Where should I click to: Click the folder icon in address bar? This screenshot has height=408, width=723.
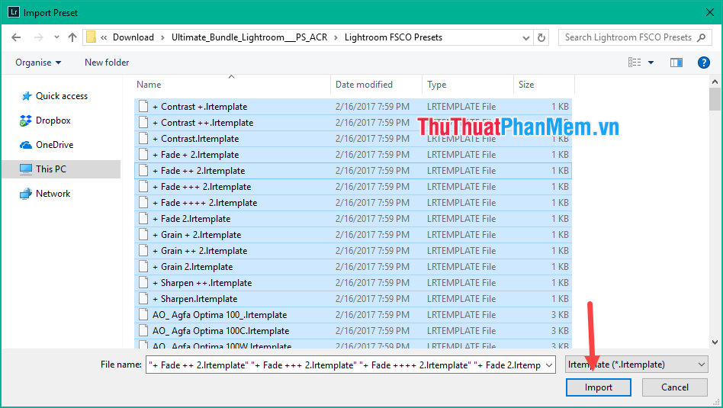click(x=92, y=37)
